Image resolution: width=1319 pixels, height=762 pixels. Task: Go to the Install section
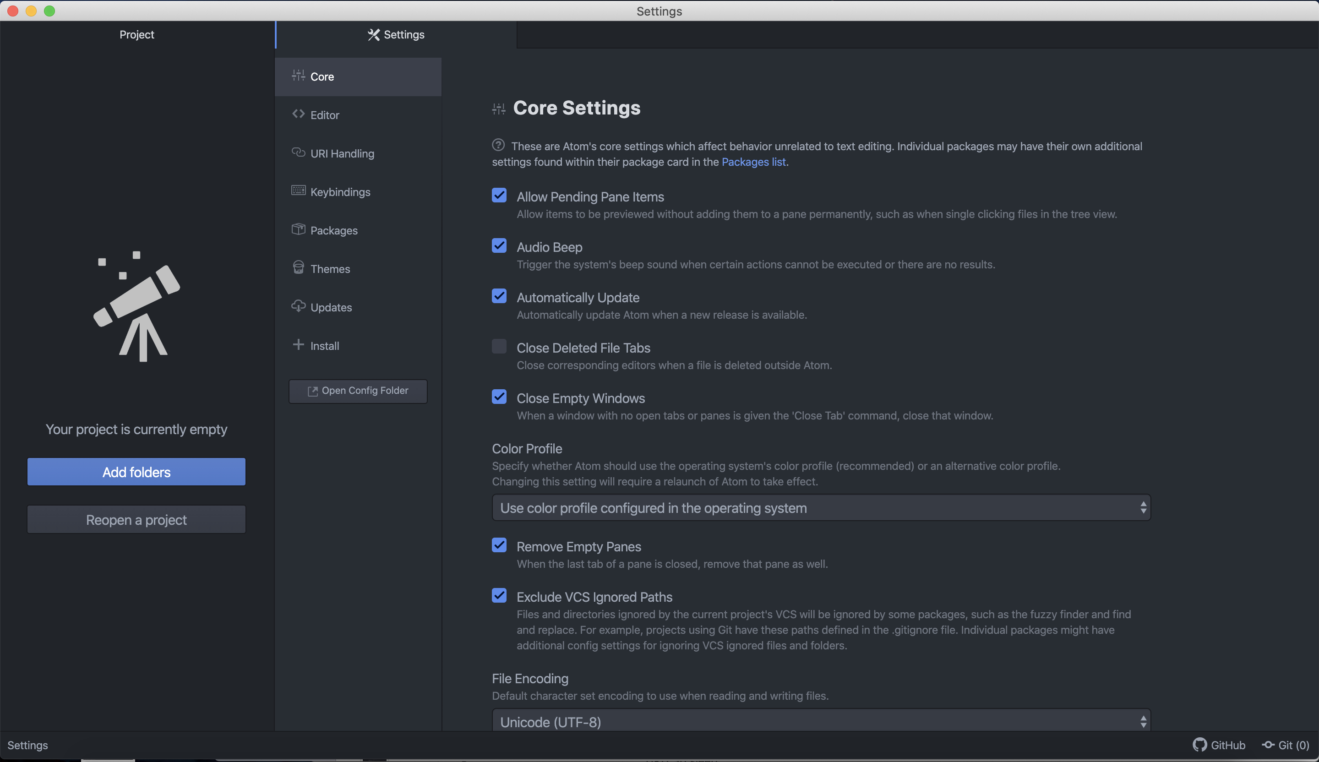pos(358,346)
